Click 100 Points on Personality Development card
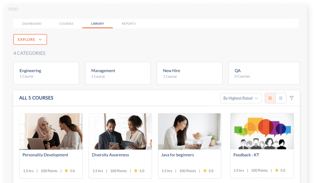Screen dimensions: 315x183 click(x=49, y=171)
